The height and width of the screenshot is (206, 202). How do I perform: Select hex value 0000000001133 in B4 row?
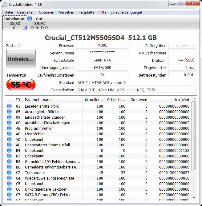click(x=174, y=151)
